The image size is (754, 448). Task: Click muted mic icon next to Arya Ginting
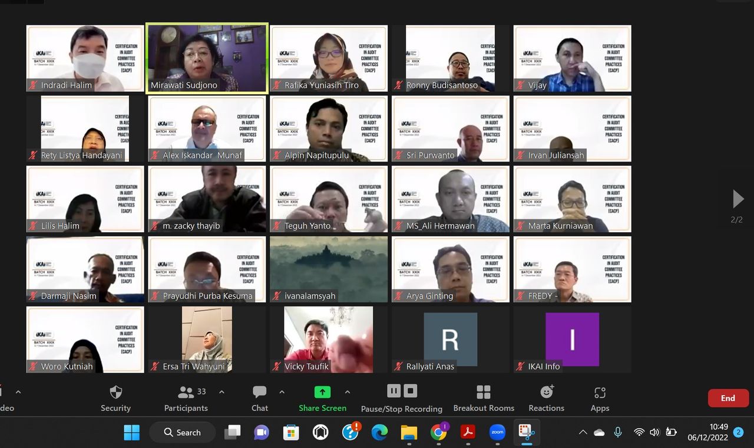[x=399, y=296]
